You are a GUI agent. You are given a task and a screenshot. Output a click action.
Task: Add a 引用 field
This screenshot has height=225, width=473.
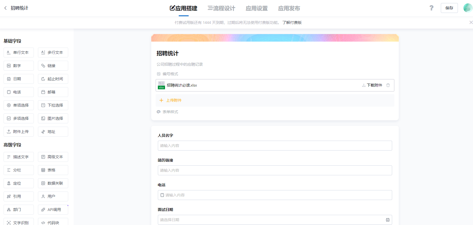click(19, 196)
